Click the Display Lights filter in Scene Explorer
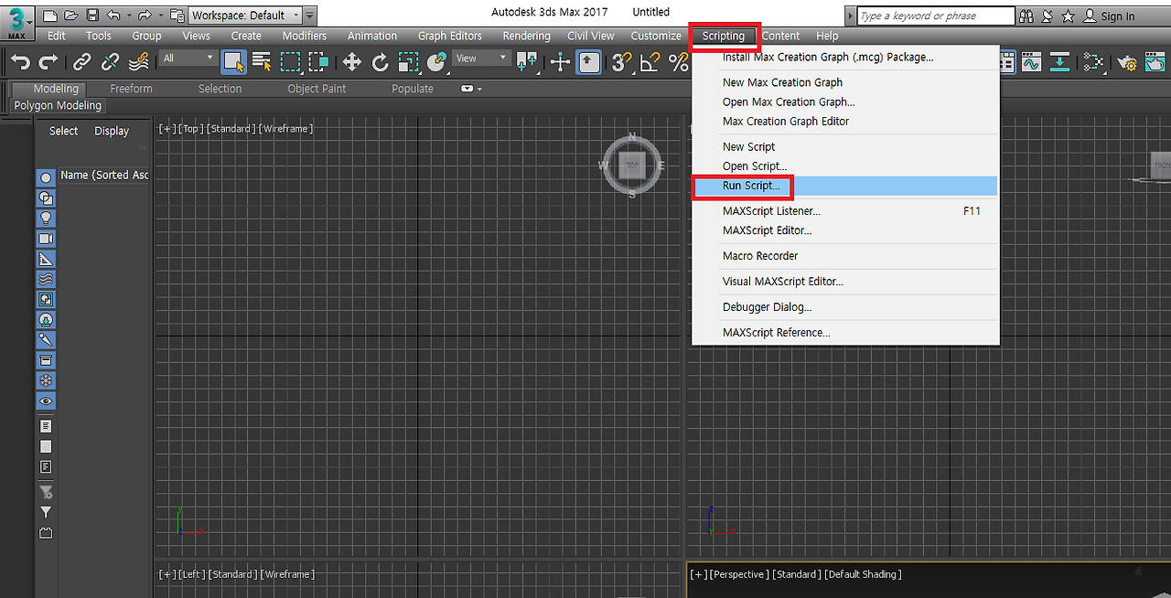 click(x=46, y=218)
